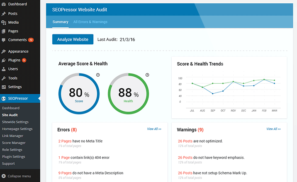The height and width of the screenshot is (182, 297).
Task: Open the Tools menu label
Action: point(13,78)
